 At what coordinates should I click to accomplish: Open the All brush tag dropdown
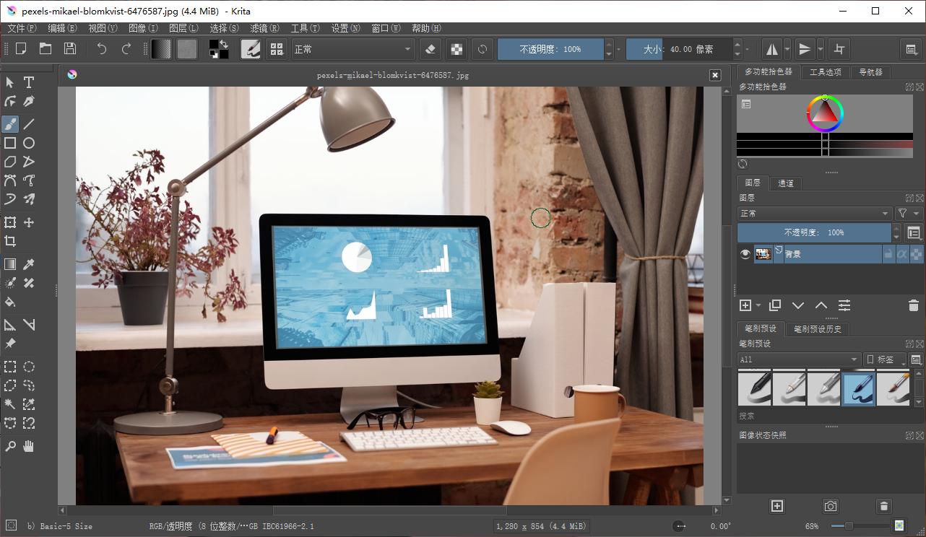(797, 359)
